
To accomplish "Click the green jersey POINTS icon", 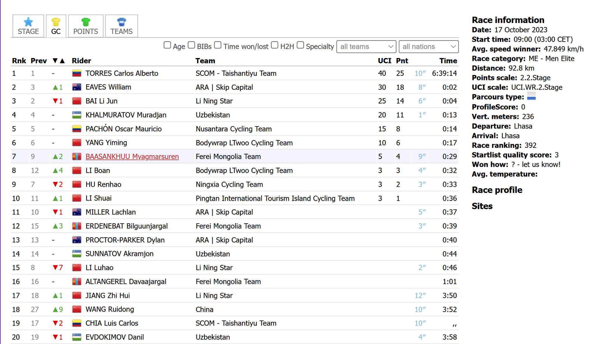I will pos(86,22).
